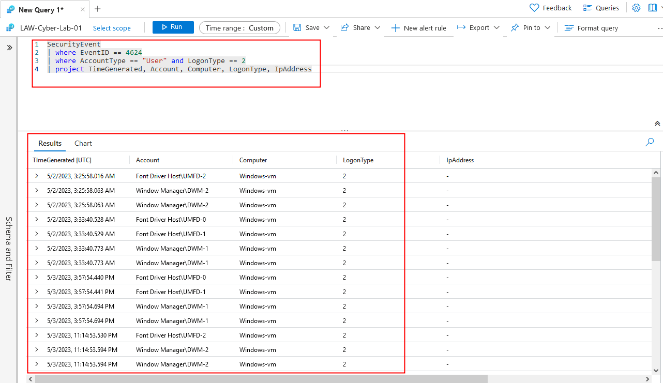Click the workspace icon beside LAW-Cyber-Lab-01

click(x=8, y=27)
